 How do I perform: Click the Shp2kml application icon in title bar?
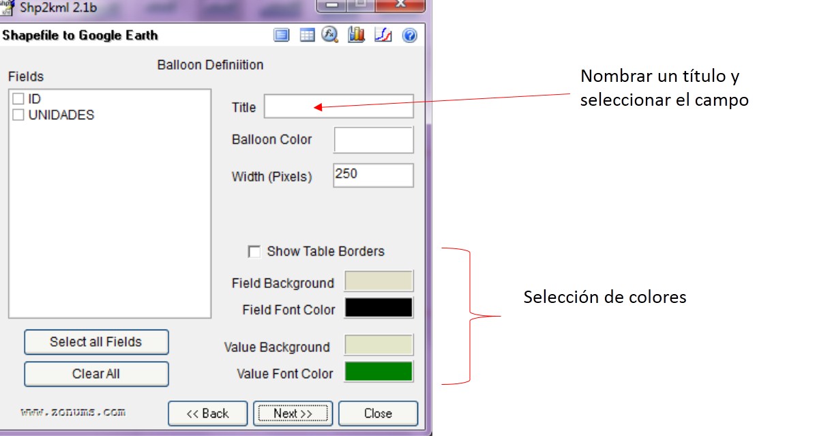(7, 8)
